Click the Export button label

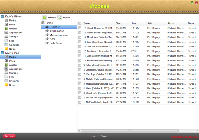tap(66, 18)
